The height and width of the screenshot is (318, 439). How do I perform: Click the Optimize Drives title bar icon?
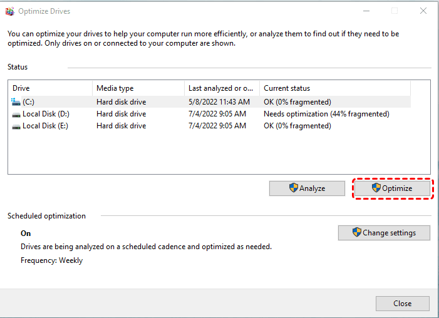tap(9, 11)
